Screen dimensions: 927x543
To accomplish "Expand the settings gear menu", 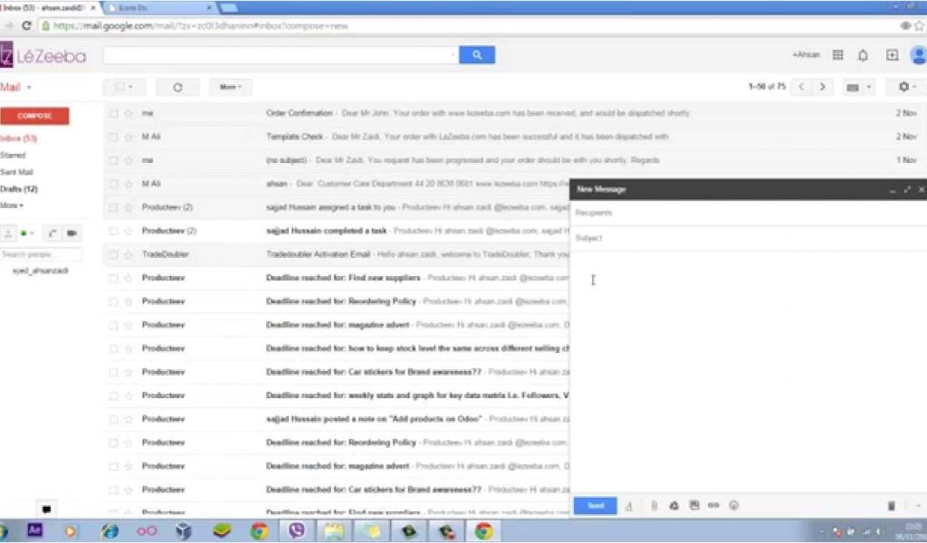I will 903,87.
